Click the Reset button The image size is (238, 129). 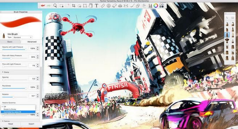tap(11, 124)
